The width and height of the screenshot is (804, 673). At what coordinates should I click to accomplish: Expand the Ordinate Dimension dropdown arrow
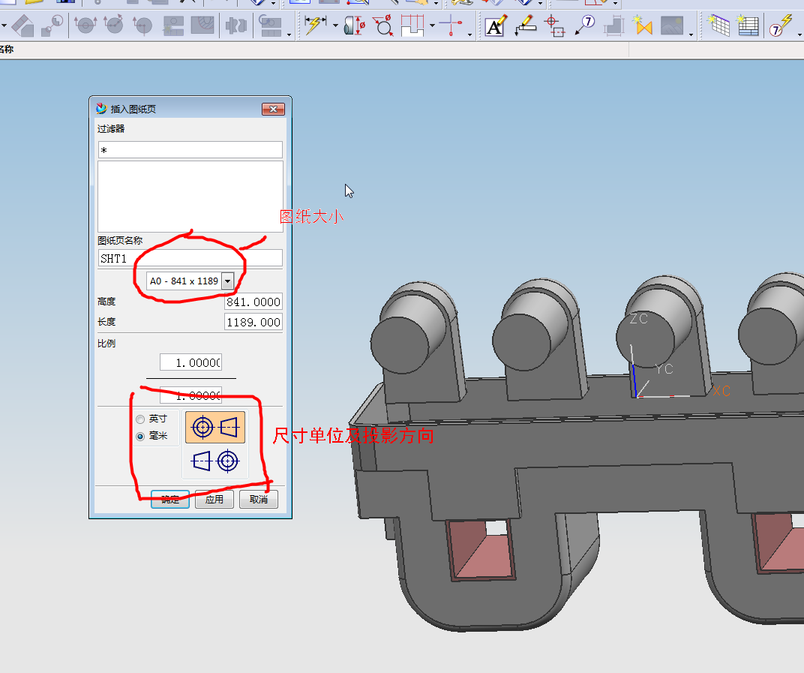pyautogui.click(x=469, y=35)
